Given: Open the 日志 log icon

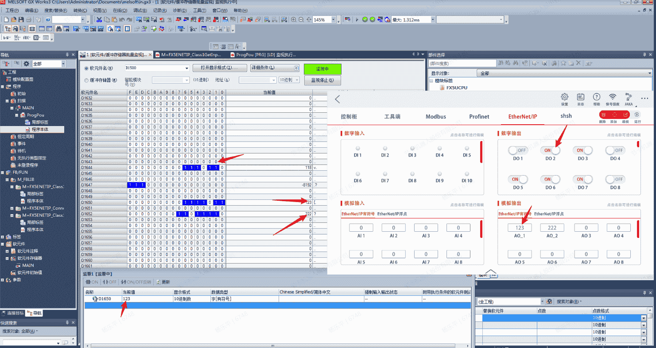Looking at the screenshot, I should click(x=580, y=97).
